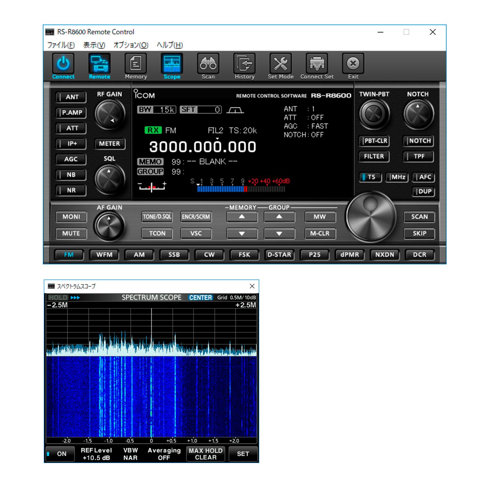The height and width of the screenshot is (483, 483).
Task: Toggle the P.AMP preamp button
Action: point(71,113)
